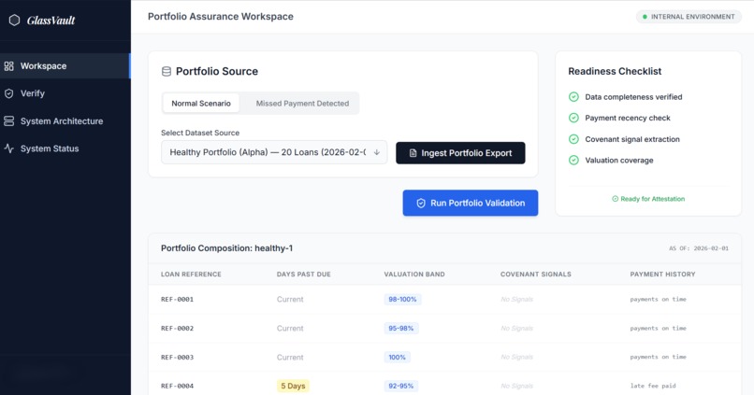Click the Loan Reference column header
754x395 pixels.
(x=191, y=274)
